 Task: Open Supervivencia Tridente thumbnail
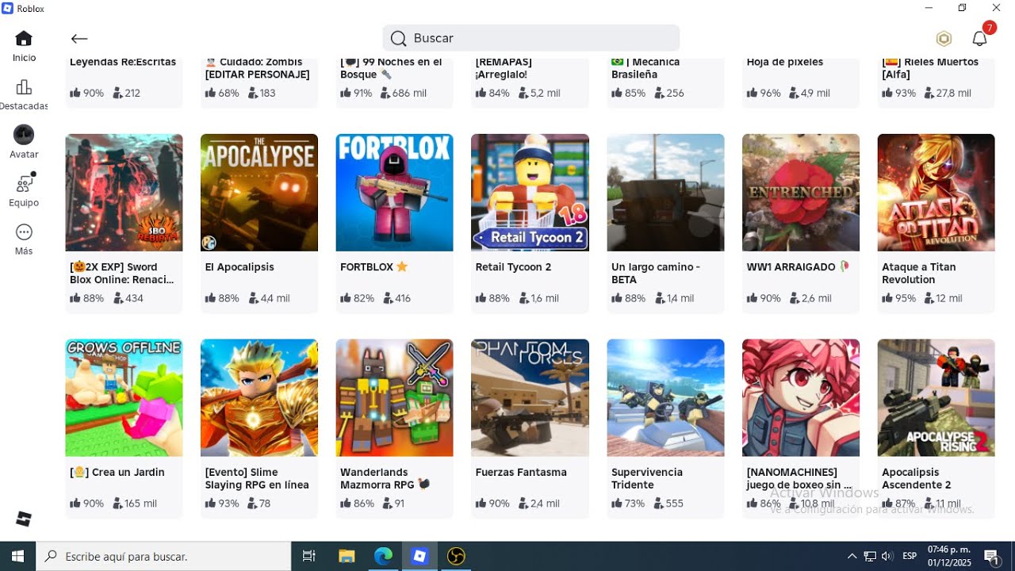(665, 398)
